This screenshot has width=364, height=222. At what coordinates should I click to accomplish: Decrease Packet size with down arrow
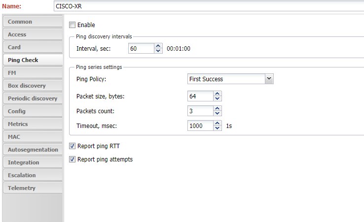click(x=218, y=99)
